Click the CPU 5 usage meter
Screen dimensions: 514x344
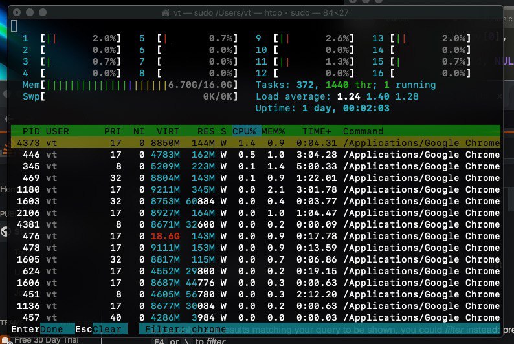[188, 38]
